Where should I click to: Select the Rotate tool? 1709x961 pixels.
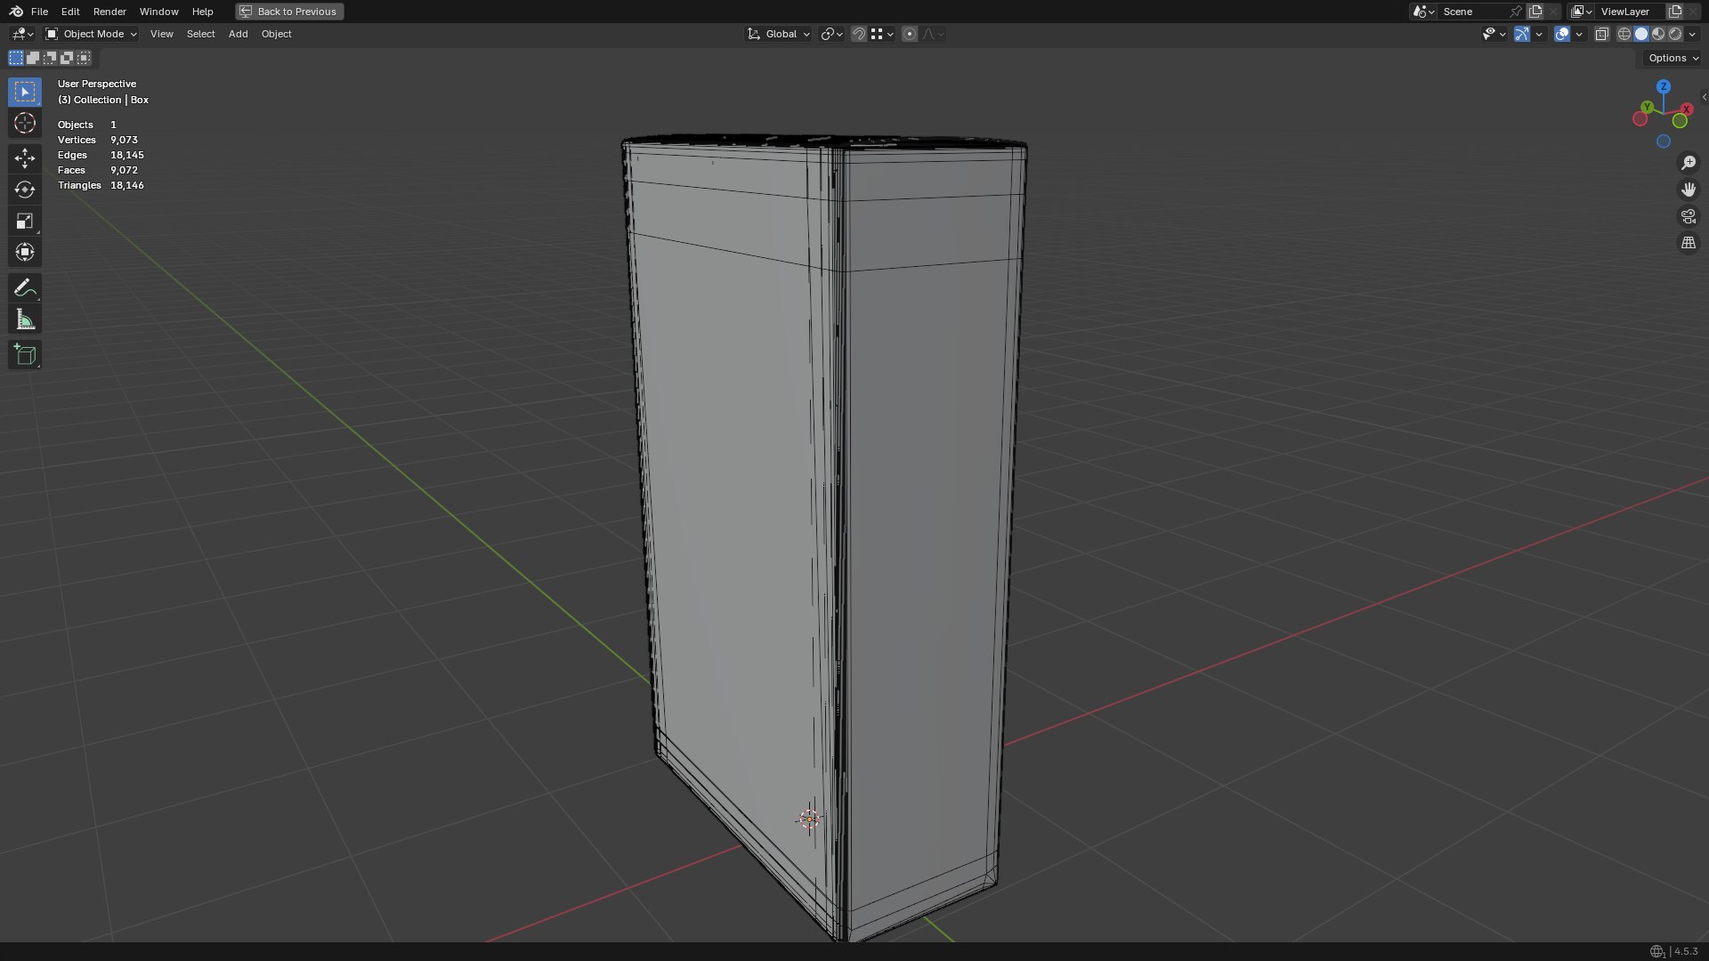coord(25,190)
